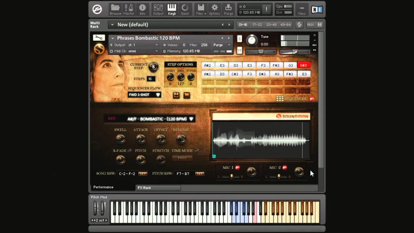Open the instrument Purge dropdown
The width and height of the screenshot is (414, 233).
pos(222,45)
